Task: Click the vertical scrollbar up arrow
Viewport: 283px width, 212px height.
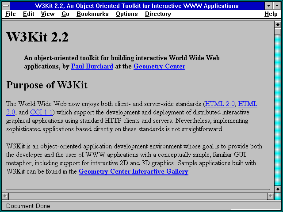Action: 278,25
